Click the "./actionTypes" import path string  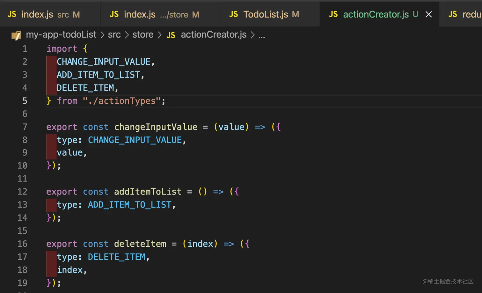point(122,101)
